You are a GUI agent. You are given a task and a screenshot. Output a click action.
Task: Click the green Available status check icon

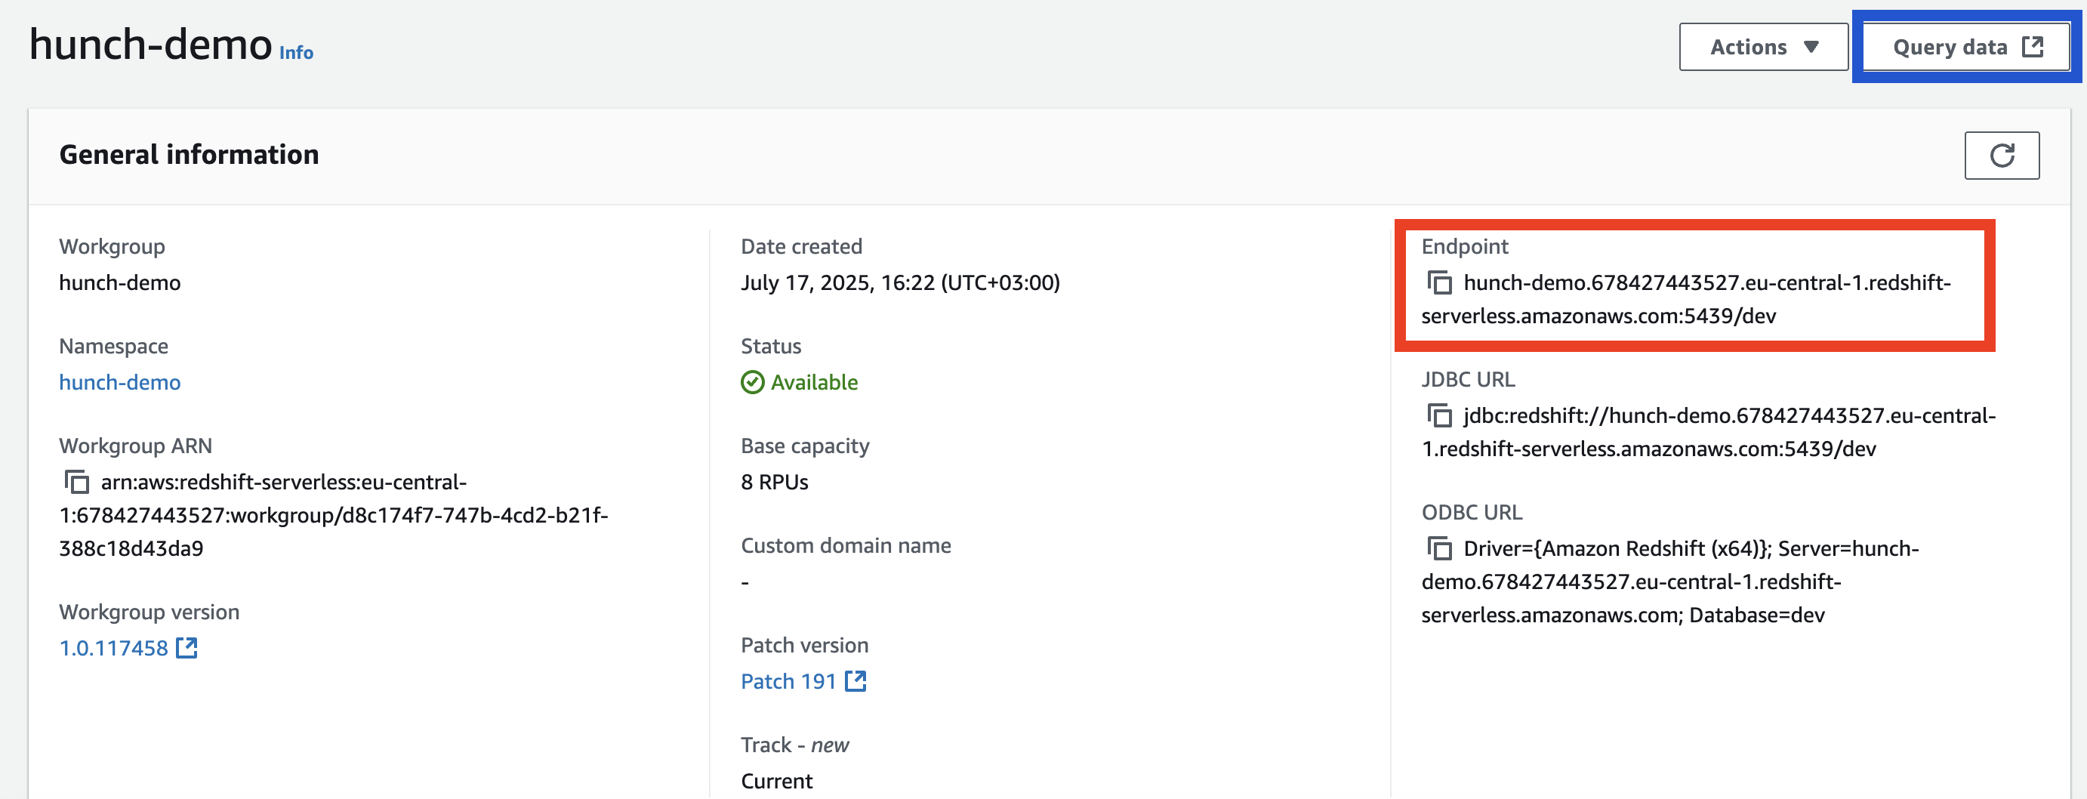(x=751, y=381)
